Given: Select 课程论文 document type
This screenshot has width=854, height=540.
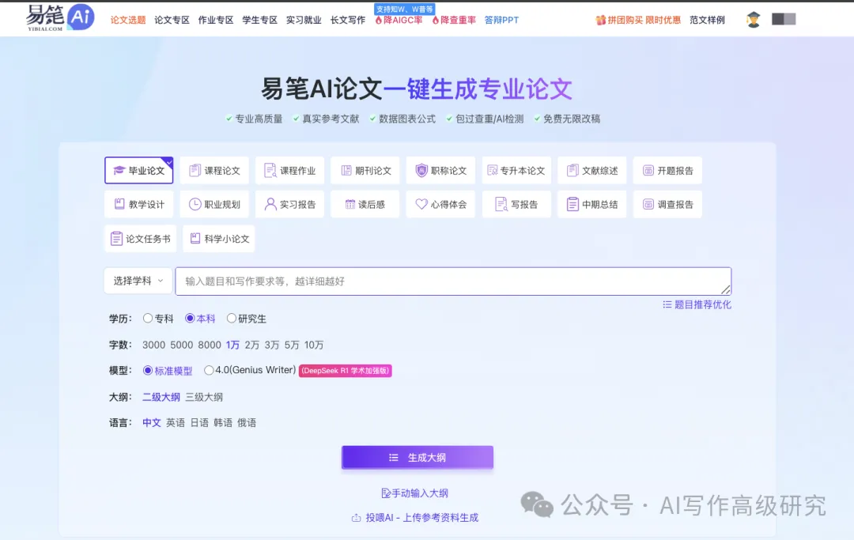Looking at the screenshot, I should (214, 171).
